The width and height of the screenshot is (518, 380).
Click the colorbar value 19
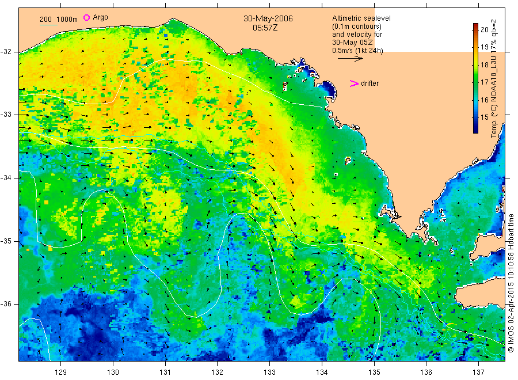click(484, 47)
